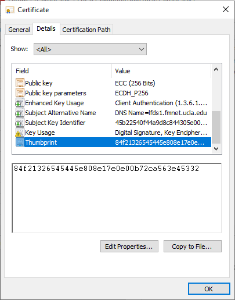Select the Subject Key Identifier icon
Image resolution: width=235 pixels, height=300 pixels.
(x=20, y=123)
